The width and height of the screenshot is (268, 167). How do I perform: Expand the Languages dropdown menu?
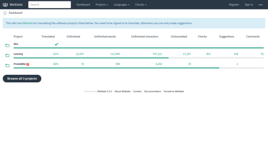click(x=121, y=4)
